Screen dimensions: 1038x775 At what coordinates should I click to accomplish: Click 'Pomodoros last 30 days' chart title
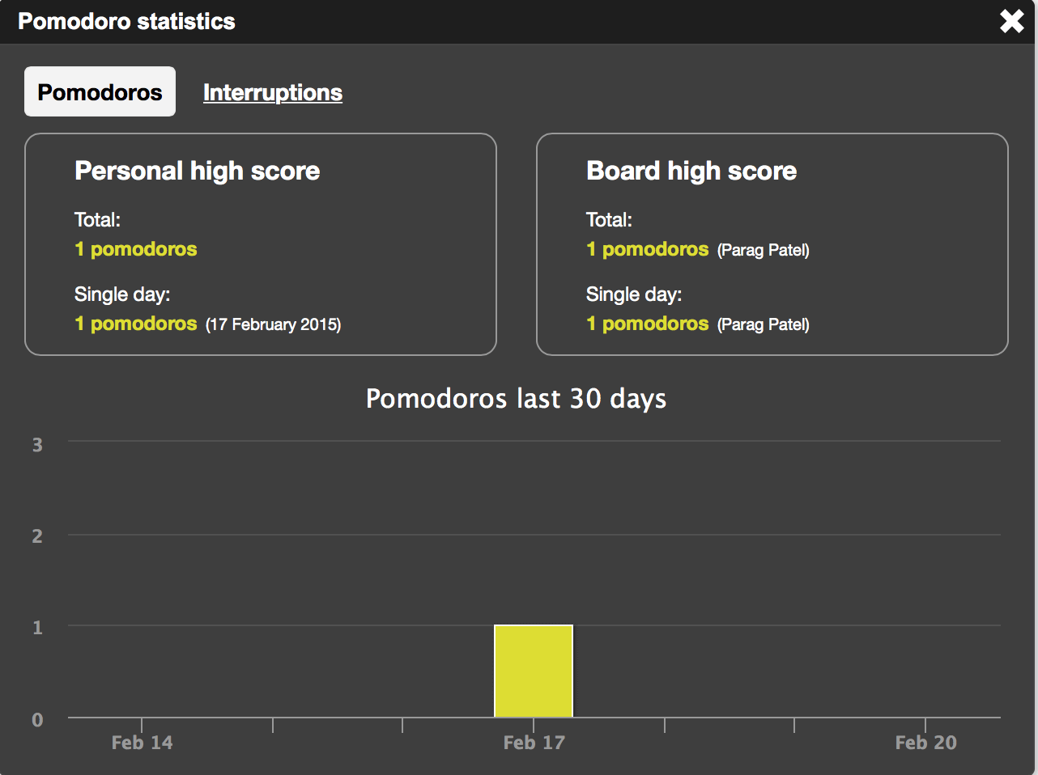click(x=516, y=398)
